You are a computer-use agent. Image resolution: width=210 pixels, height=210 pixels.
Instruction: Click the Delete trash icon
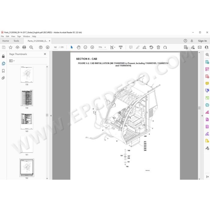[x=158, y=47]
